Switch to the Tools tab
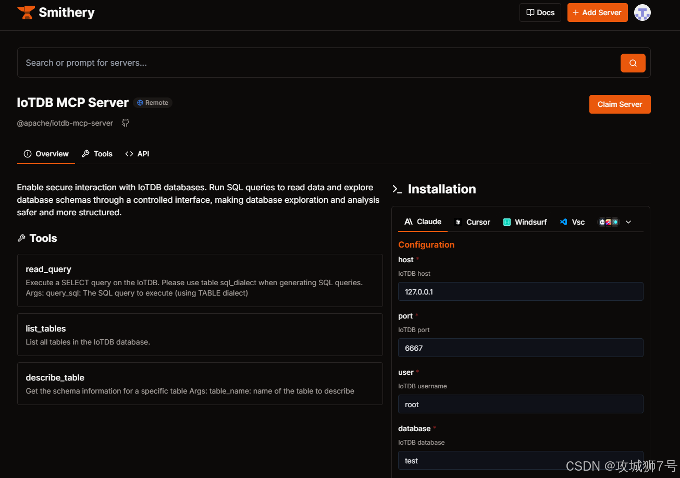680x478 pixels. 97,154
